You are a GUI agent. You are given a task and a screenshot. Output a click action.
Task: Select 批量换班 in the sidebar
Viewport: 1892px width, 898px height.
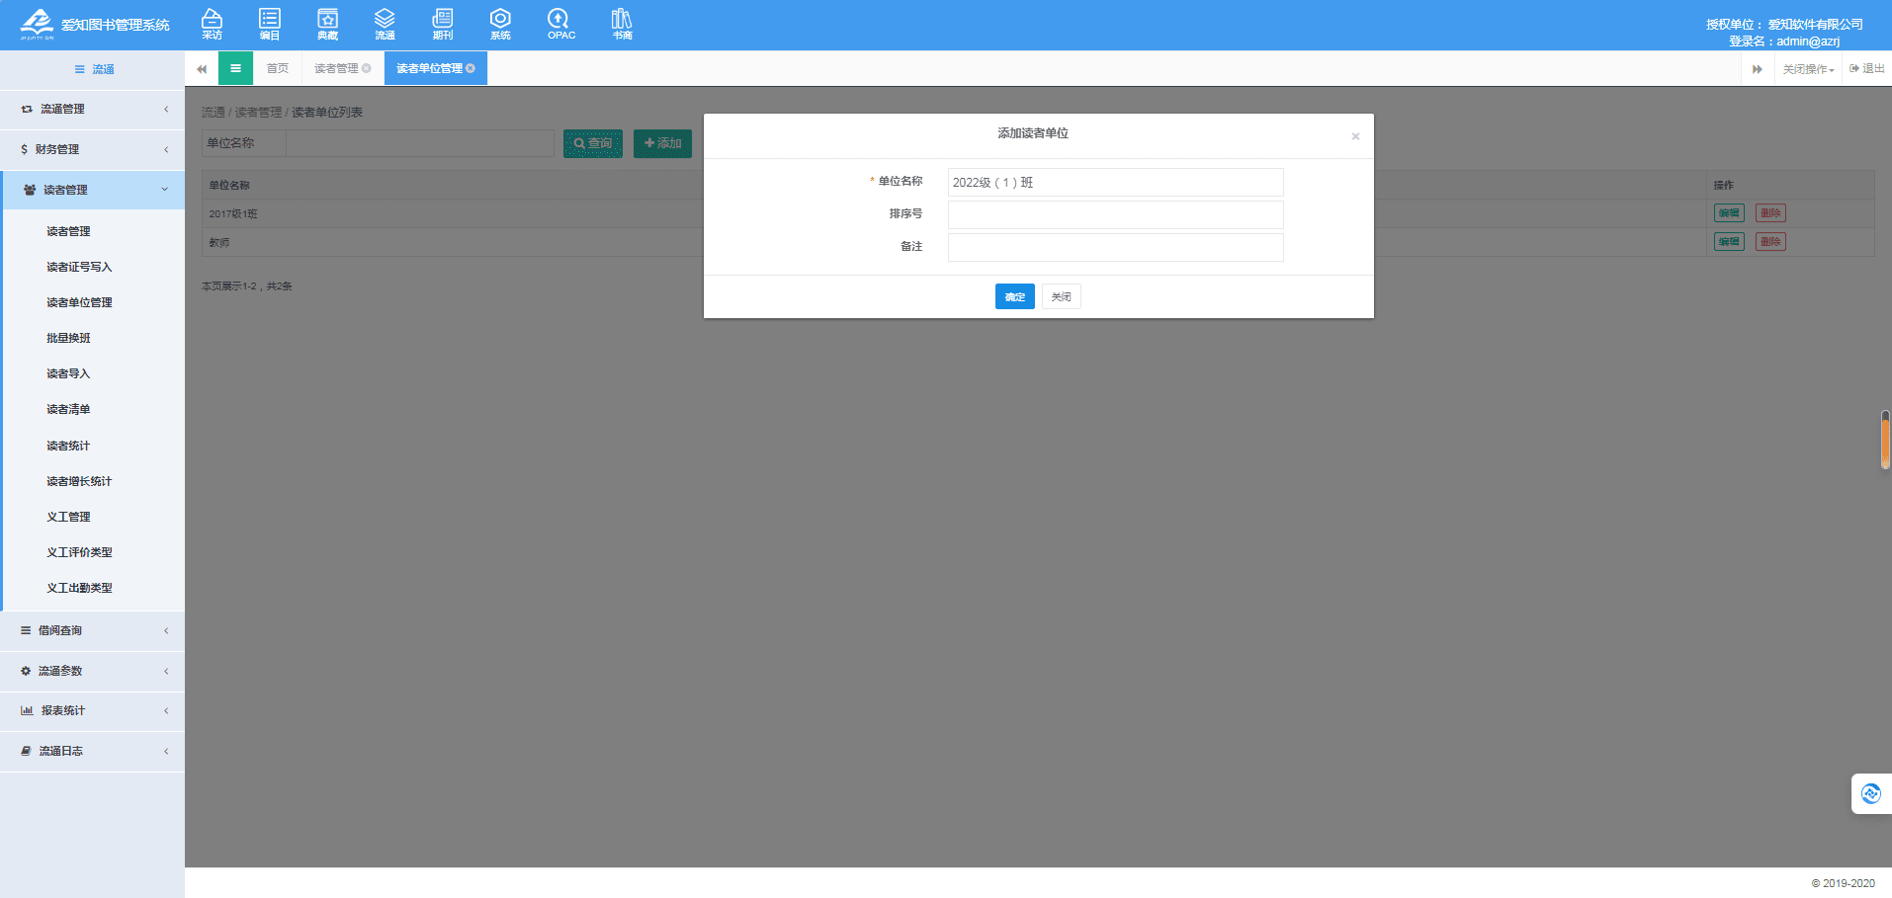click(x=68, y=338)
